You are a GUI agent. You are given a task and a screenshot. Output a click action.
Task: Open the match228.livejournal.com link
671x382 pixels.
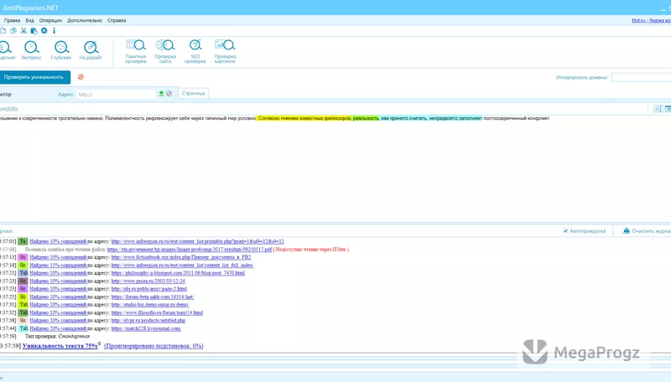click(146, 328)
